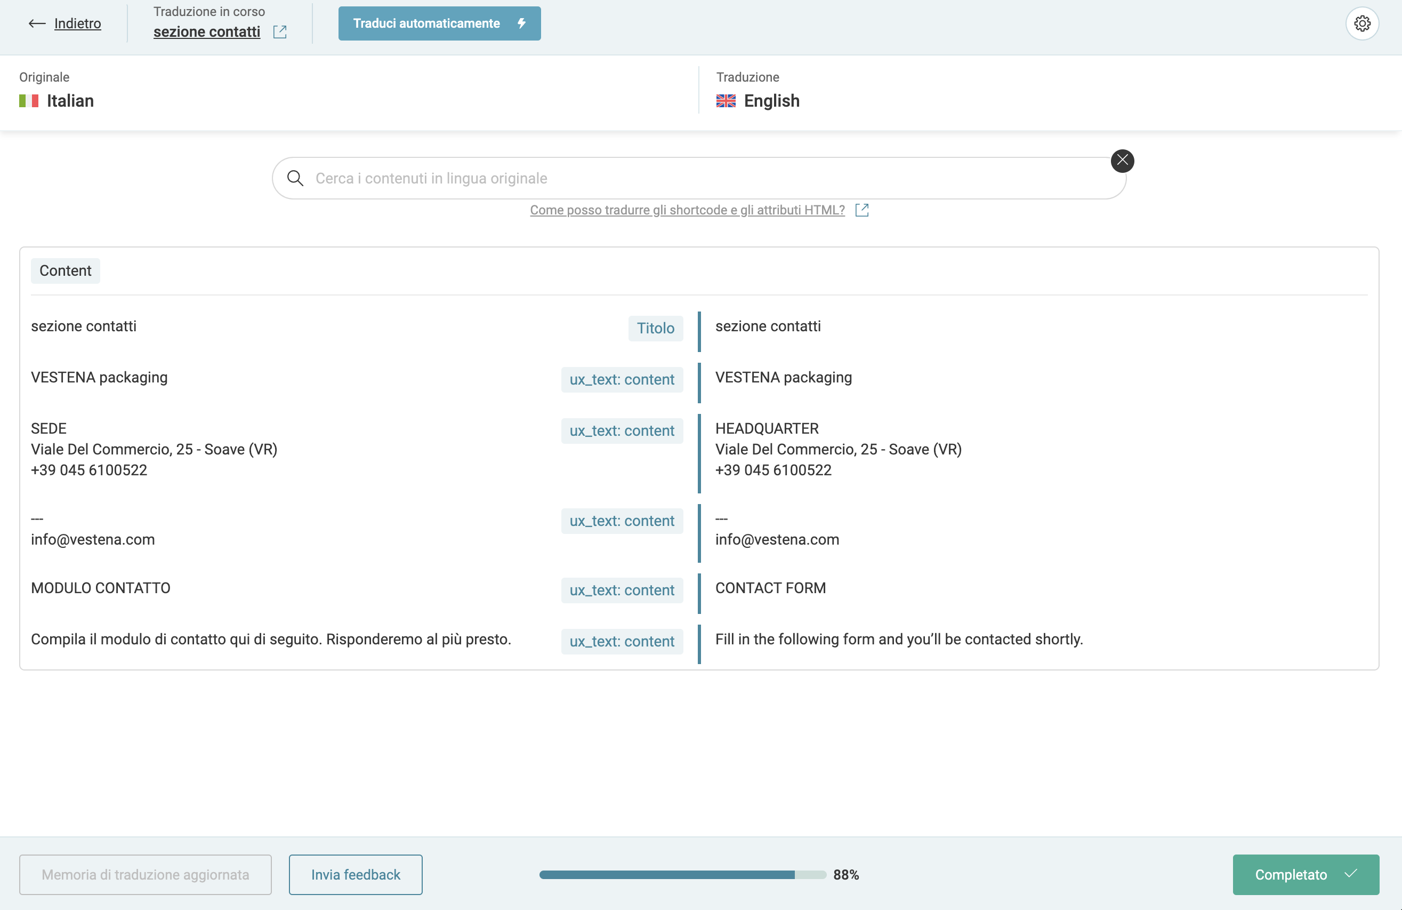Screen dimensions: 1402x910
Task: Close the search bar with the X
Action: pos(1122,161)
